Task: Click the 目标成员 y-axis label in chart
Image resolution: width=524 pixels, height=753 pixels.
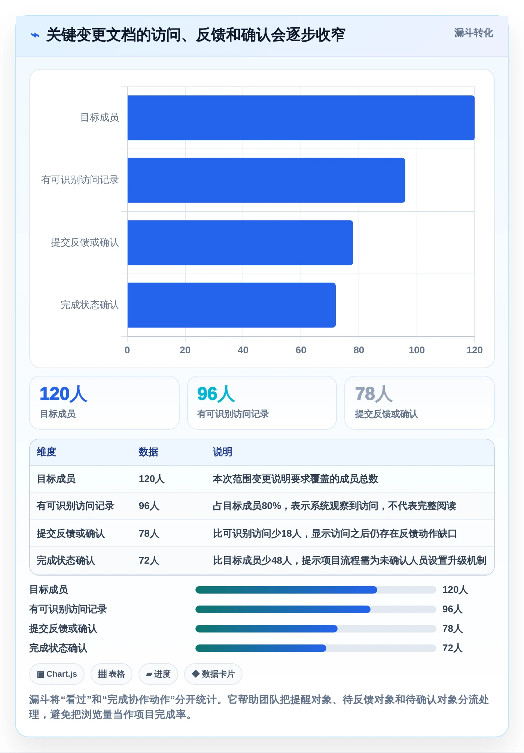Action: pos(100,118)
